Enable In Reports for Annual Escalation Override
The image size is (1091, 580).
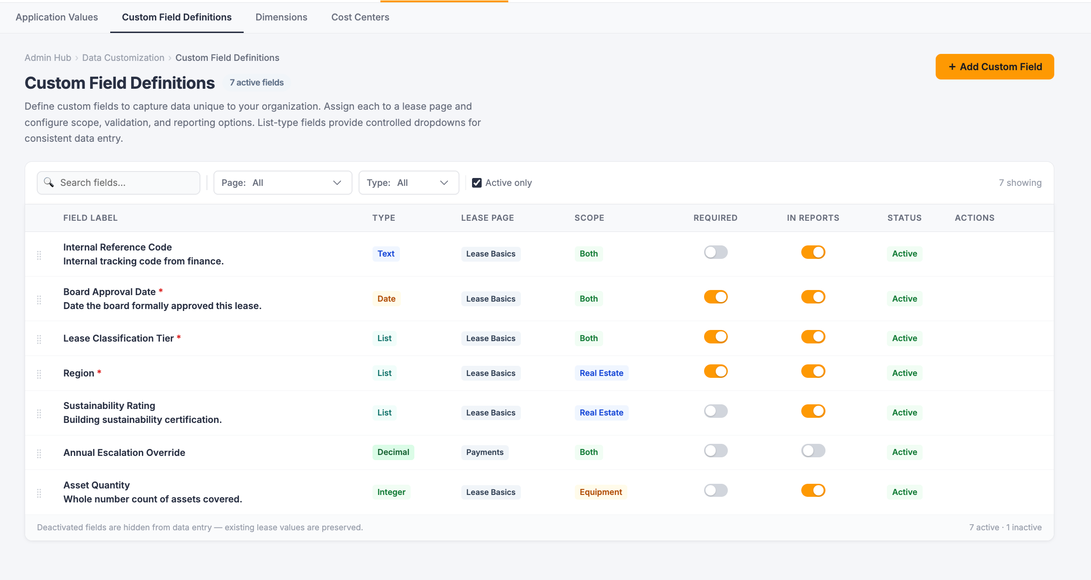pyautogui.click(x=813, y=450)
